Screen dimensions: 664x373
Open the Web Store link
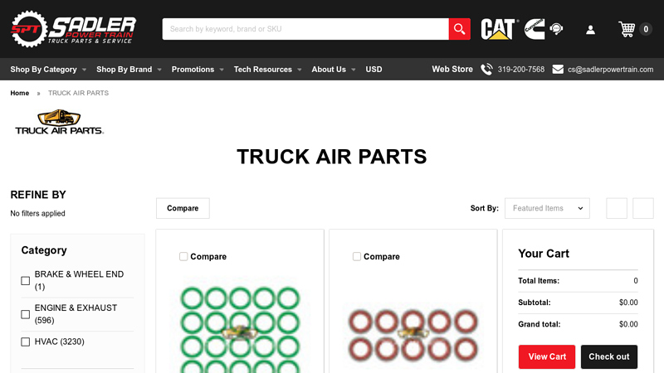452,69
